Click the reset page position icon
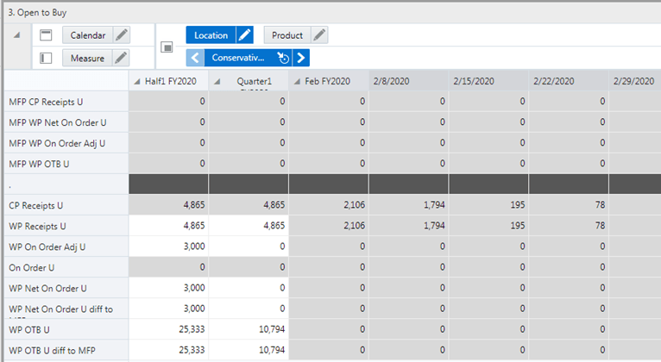 coord(283,58)
